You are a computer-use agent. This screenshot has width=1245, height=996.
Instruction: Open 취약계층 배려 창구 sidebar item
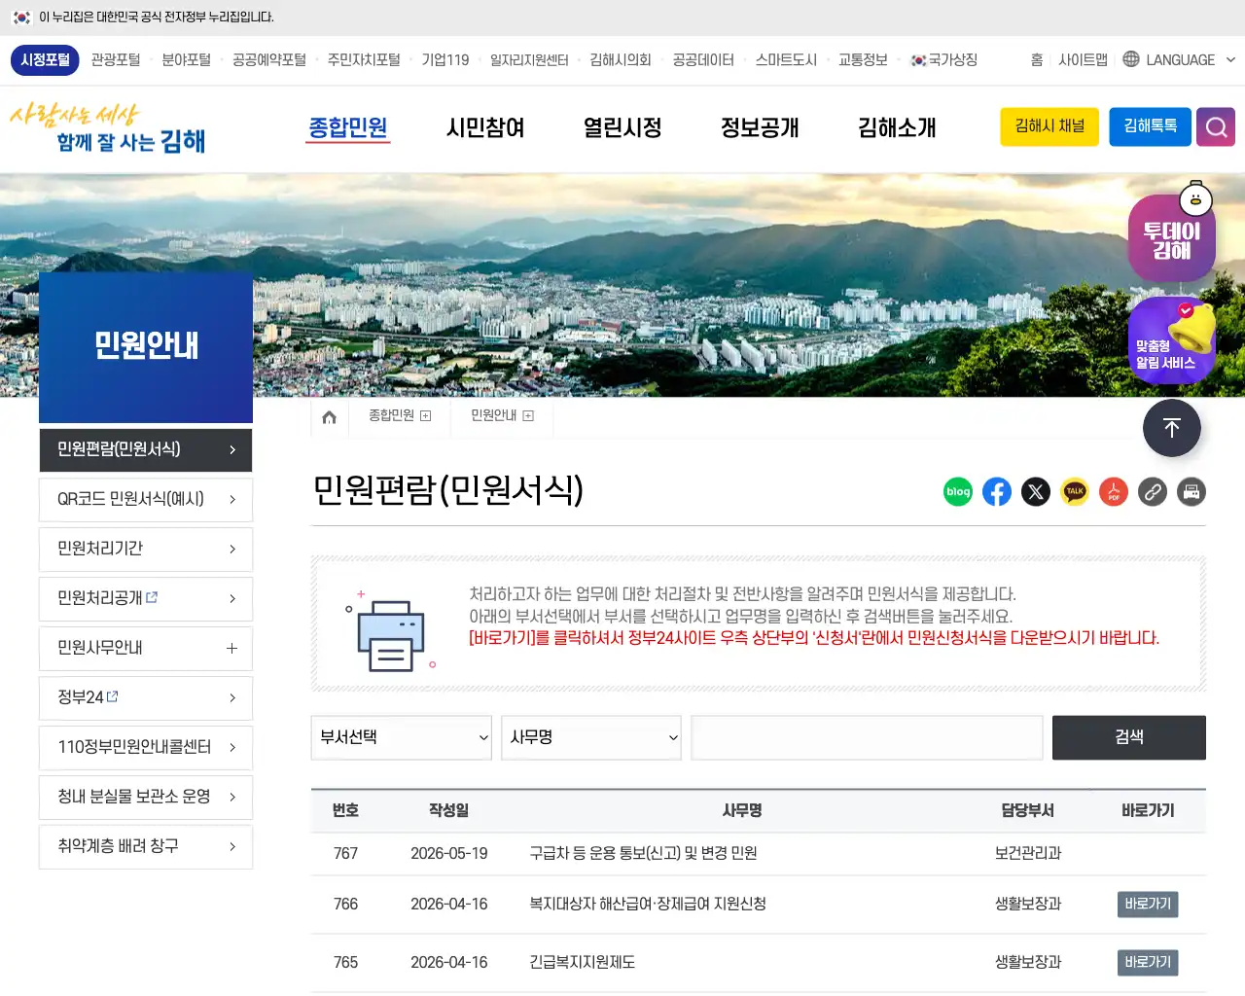[146, 847]
